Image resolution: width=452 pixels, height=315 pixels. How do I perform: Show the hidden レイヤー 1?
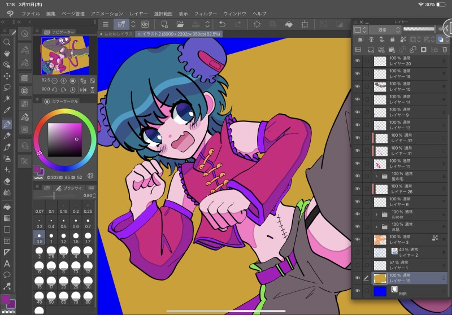pyautogui.click(x=358, y=265)
